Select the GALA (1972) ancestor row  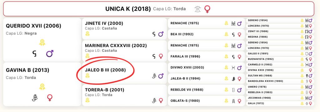(280, 103)
